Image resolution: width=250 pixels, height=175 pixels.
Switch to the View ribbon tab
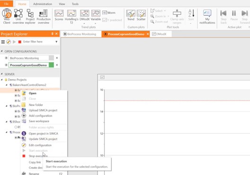[x=62, y=4]
